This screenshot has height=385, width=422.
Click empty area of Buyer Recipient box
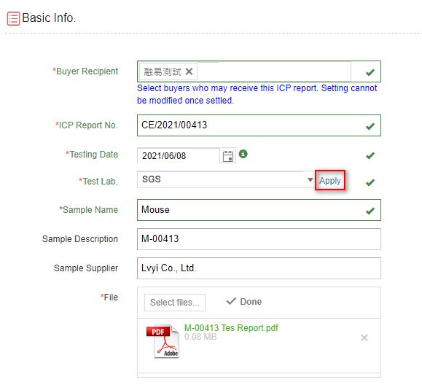(x=274, y=71)
